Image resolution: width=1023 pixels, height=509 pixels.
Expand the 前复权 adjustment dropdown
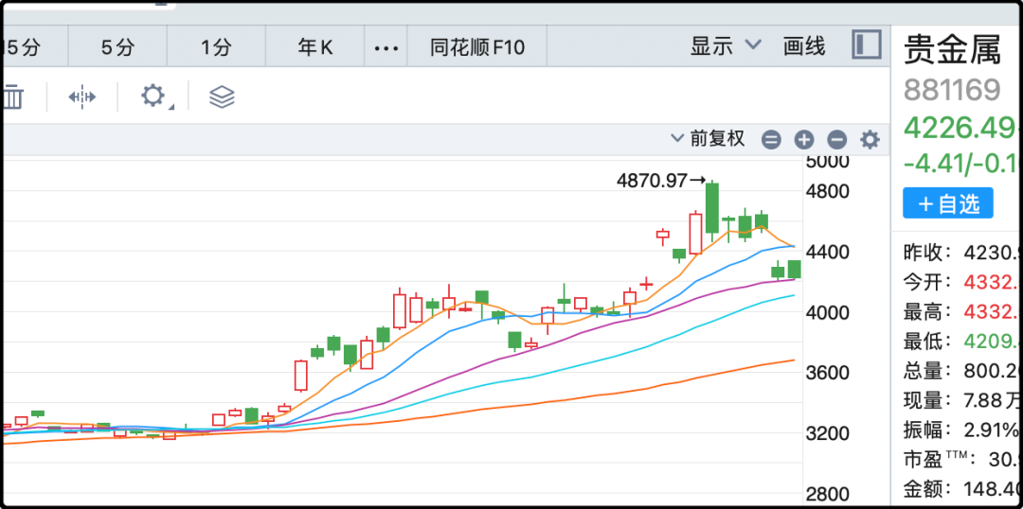pos(708,139)
